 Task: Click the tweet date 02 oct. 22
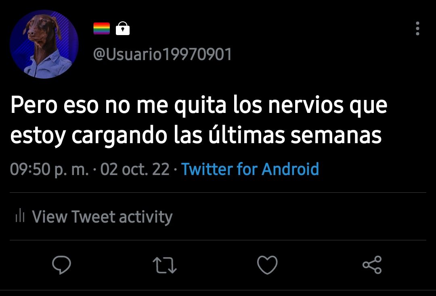(135, 169)
